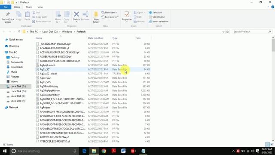This screenshot has width=275, height=155.
Task: Click Invert selection
Action: [x=159, y=22]
